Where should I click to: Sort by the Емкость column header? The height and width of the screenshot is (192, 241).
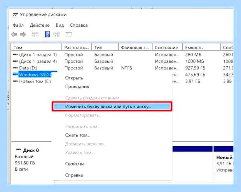point(201,48)
